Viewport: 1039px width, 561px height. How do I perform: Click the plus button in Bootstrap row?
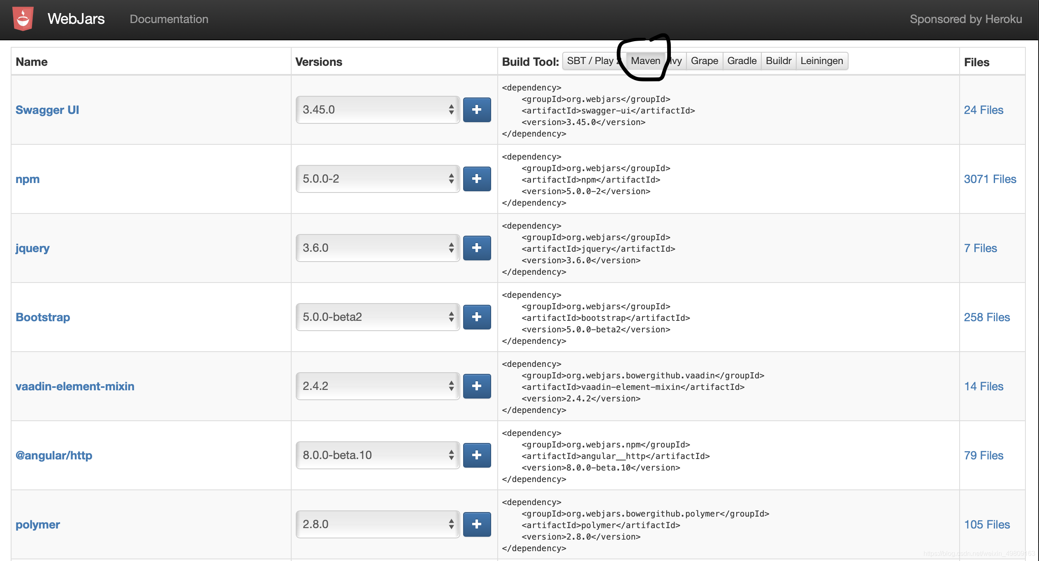477,317
